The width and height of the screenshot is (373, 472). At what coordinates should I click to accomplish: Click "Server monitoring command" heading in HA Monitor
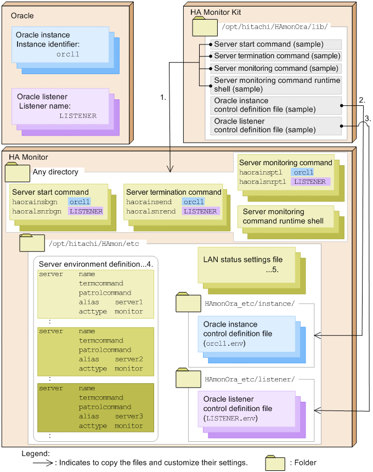click(285, 162)
